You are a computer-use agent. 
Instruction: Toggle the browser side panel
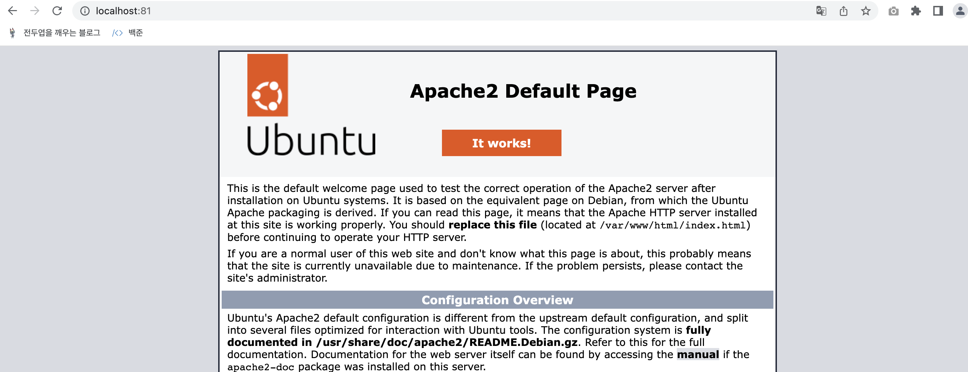pyautogui.click(x=937, y=11)
